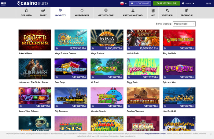Image resolution: width=214 pixels, height=139 pixels.
Task: Open Holmes and The Stolen Stones title
Action: (x=33, y=82)
